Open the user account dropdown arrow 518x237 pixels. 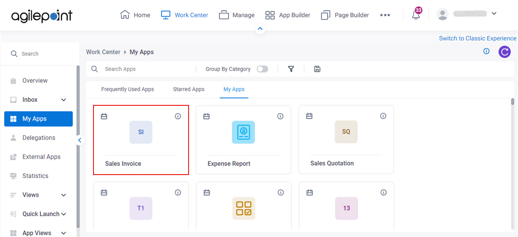click(x=494, y=13)
